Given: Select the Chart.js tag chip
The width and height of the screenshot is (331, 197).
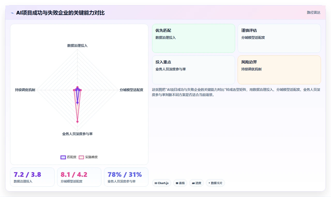Looking at the screenshot, I should tap(162, 183).
